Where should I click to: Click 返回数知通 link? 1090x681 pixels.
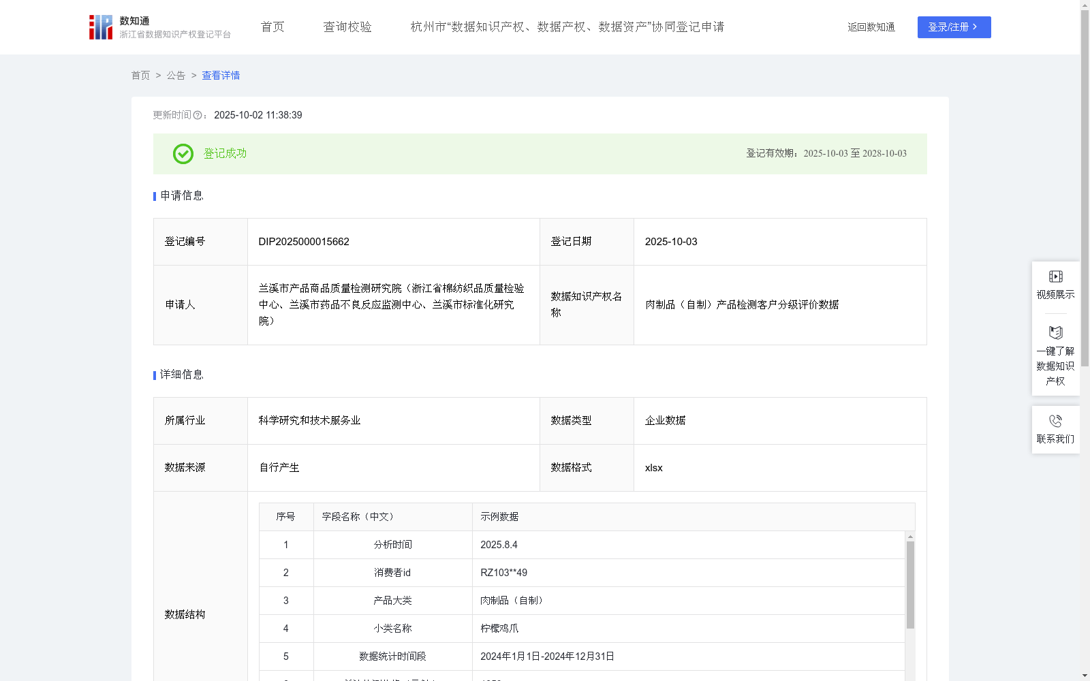pos(871,27)
